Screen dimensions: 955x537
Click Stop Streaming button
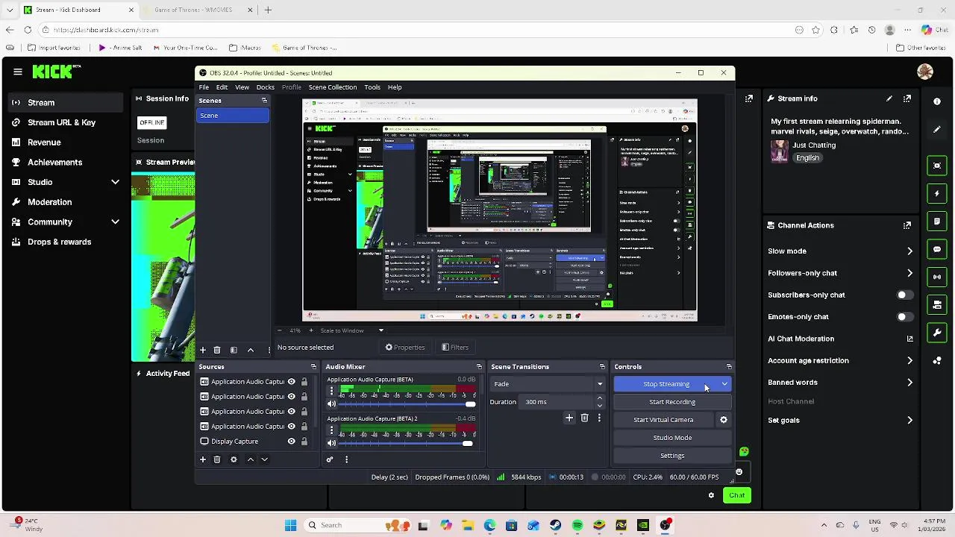pyautogui.click(x=666, y=384)
